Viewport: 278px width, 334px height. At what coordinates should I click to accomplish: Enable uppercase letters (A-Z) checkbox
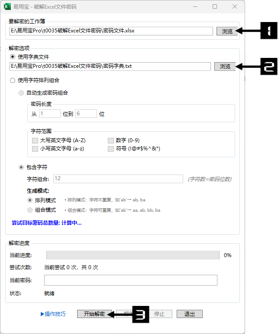click(35, 140)
